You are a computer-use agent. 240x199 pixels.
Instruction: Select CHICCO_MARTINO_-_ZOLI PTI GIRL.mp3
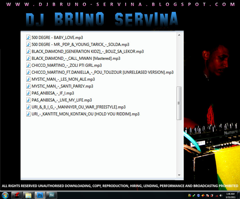[x=67, y=65]
